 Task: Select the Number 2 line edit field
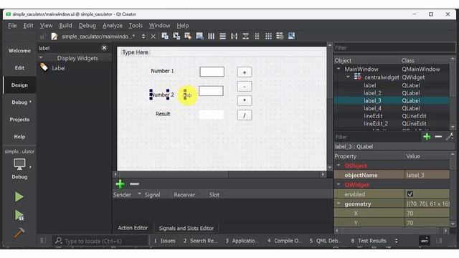[211, 91]
